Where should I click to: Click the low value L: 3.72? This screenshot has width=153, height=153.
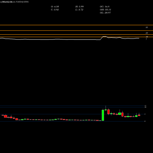(79, 10)
